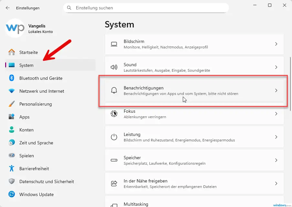
Task: Click the Einstellung suchen search field
Action: [149, 8]
